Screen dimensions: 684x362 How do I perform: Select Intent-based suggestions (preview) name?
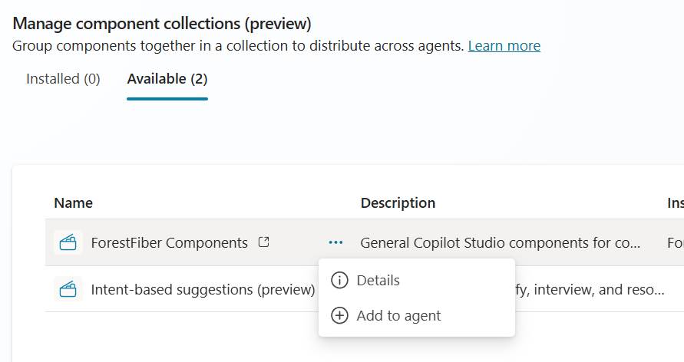click(x=203, y=290)
